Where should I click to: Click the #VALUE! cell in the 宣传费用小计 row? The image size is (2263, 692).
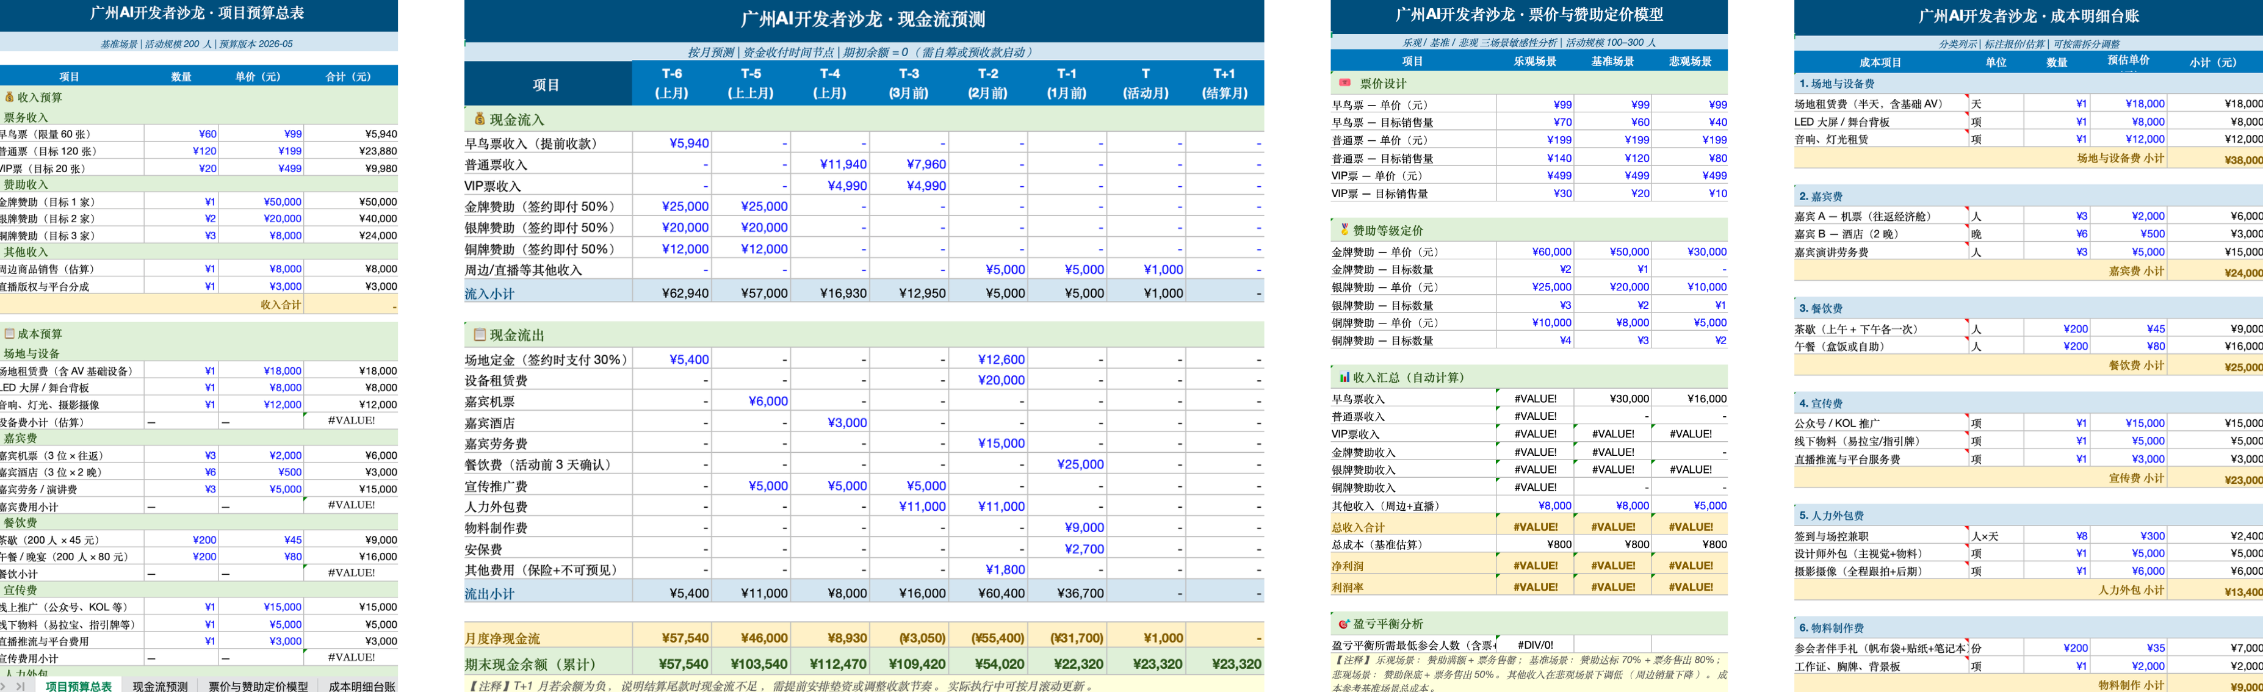pos(352,657)
